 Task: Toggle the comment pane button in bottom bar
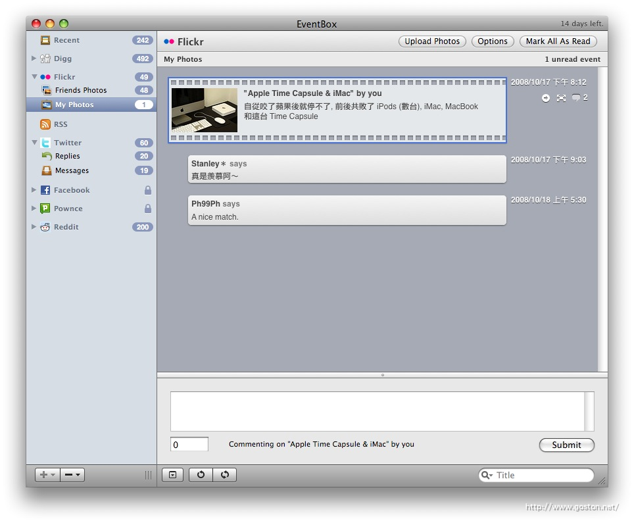point(173,474)
